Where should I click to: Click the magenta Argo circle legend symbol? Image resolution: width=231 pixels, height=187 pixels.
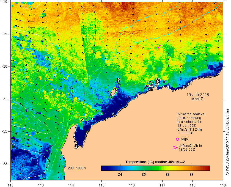point(178,139)
